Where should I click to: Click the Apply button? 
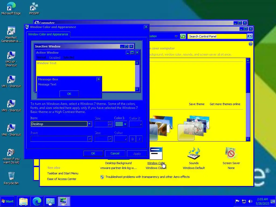click(x=137, y=153)
